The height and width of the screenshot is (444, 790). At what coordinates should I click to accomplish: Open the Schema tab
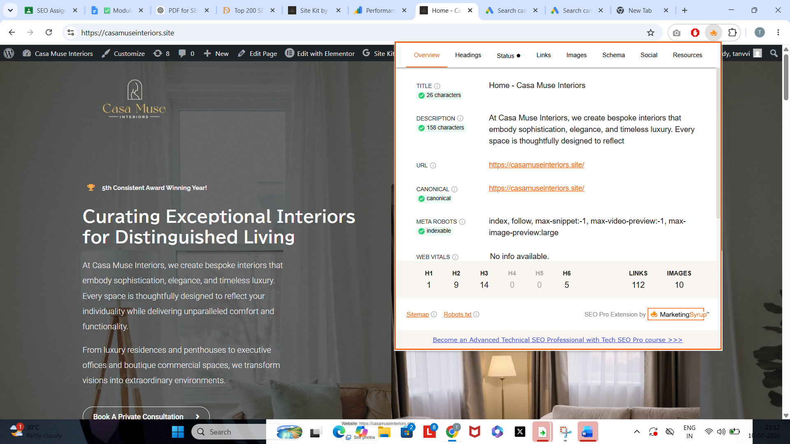tap(613, 55)
